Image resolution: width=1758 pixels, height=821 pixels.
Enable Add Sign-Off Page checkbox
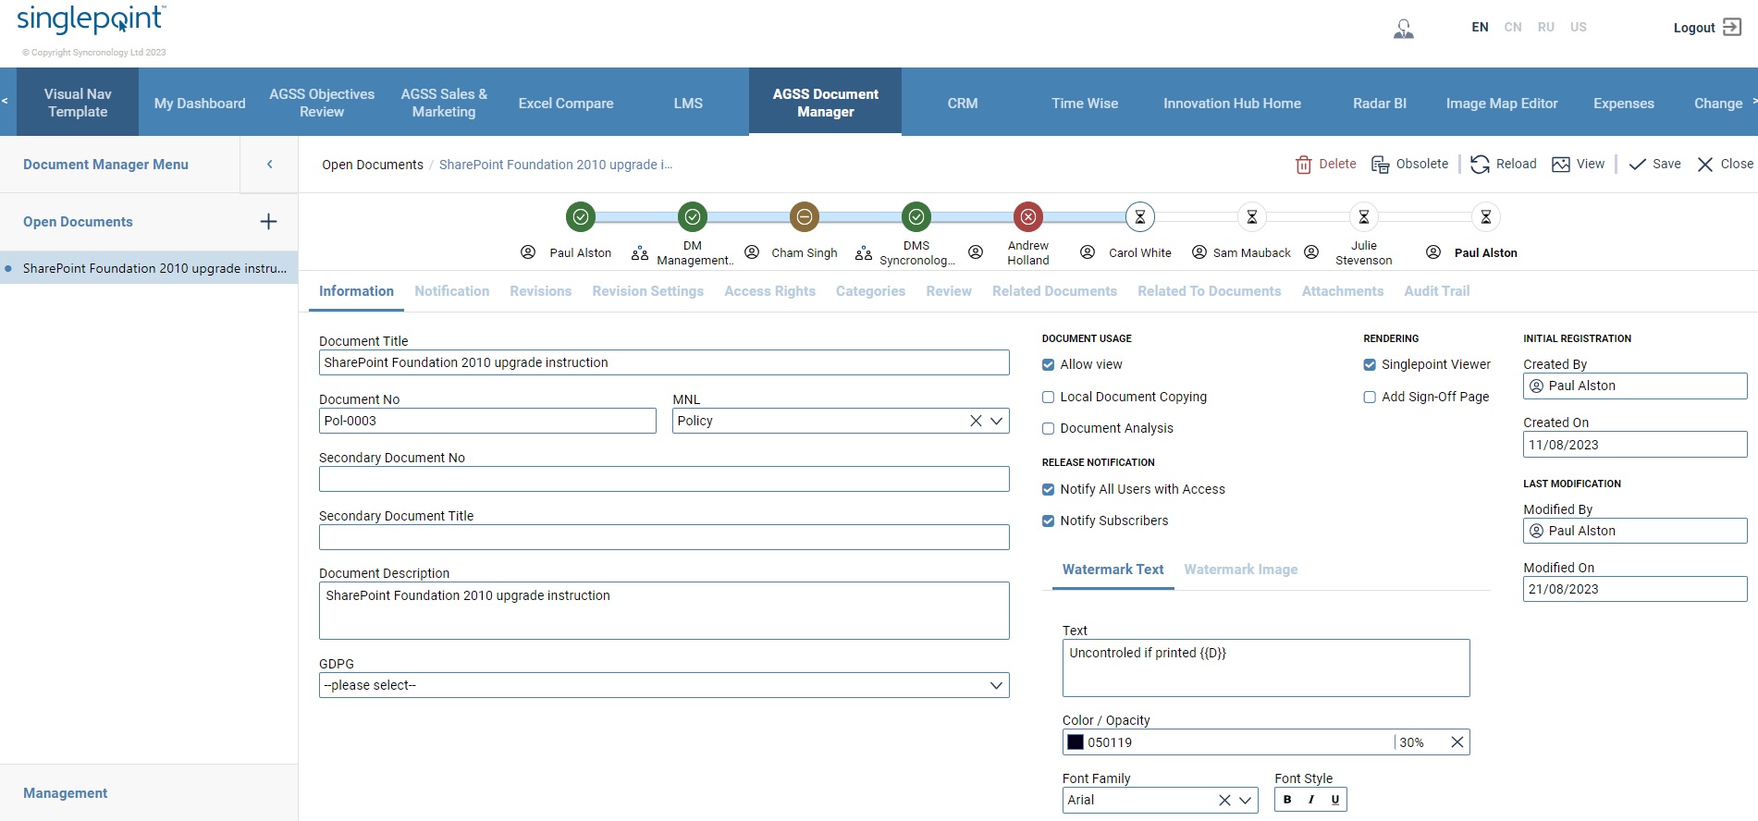click(1370, 398)
